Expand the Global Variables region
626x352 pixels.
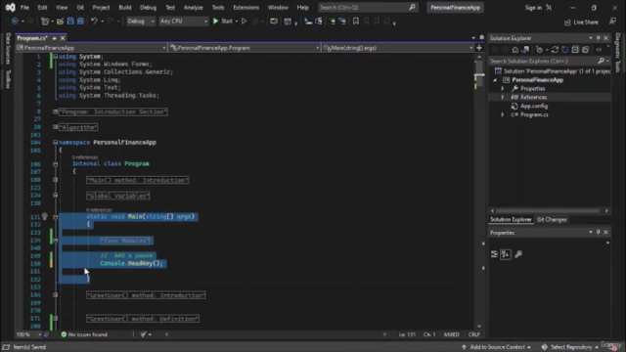[x=55, y=196]
